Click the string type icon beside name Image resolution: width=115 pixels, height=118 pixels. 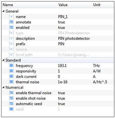click(x=11, y=17)
